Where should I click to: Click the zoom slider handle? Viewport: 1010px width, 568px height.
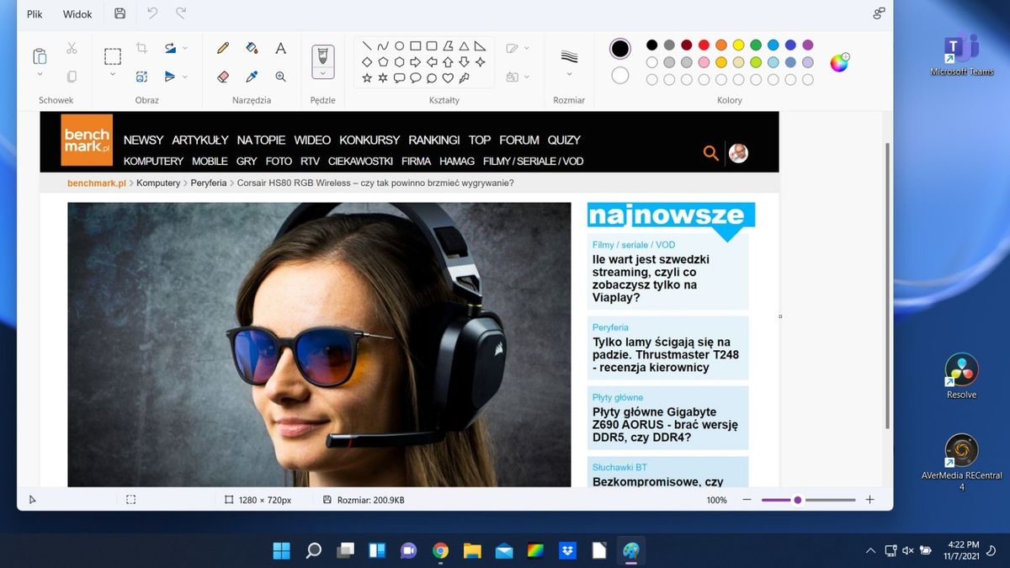pyautogui.click(x=797, y=500)
